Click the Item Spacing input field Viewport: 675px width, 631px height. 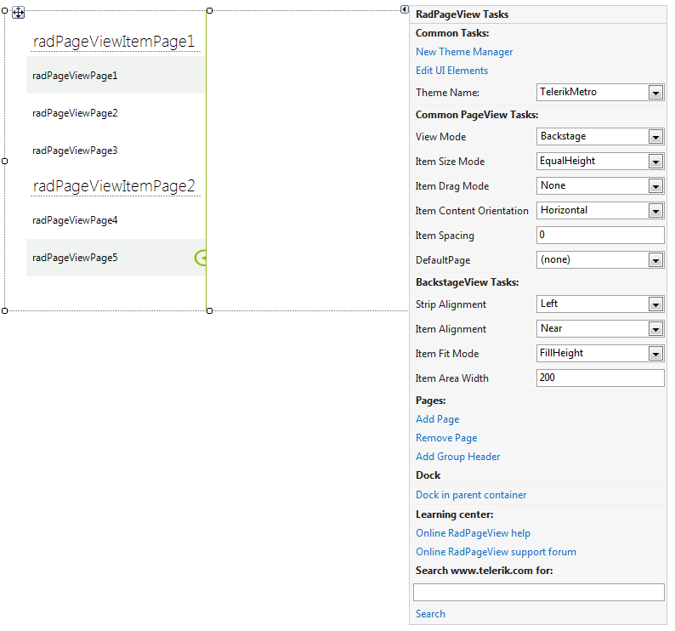pyautogui.click(x=600, y=236)
